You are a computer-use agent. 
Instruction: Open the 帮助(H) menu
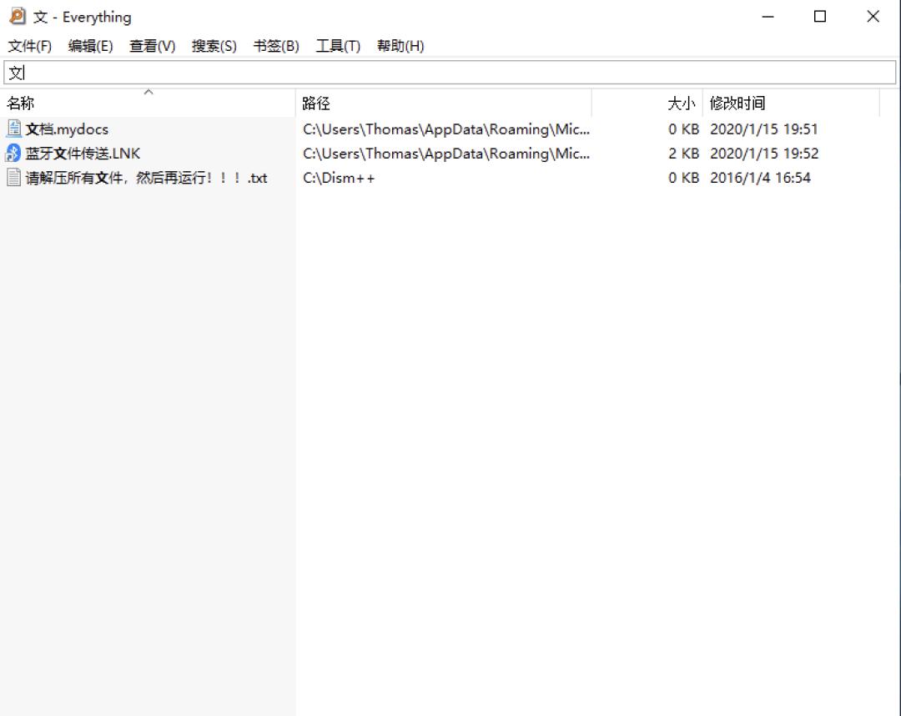coord(400,46)
